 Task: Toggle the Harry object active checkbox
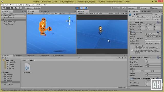coord(134,14)
